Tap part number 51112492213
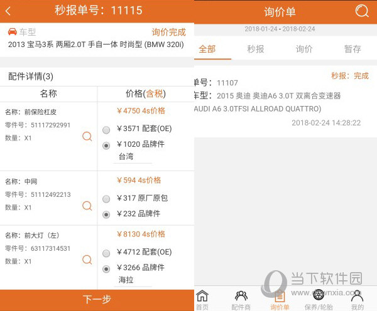The width and height of the screenshot is (377, 311). 51,194
